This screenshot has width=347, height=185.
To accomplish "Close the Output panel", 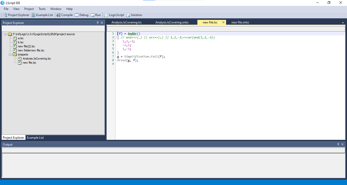I will tap(342, 144).
